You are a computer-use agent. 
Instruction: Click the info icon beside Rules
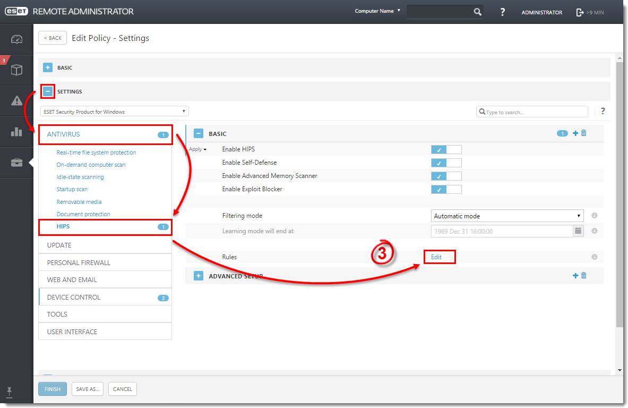[595, 257]
